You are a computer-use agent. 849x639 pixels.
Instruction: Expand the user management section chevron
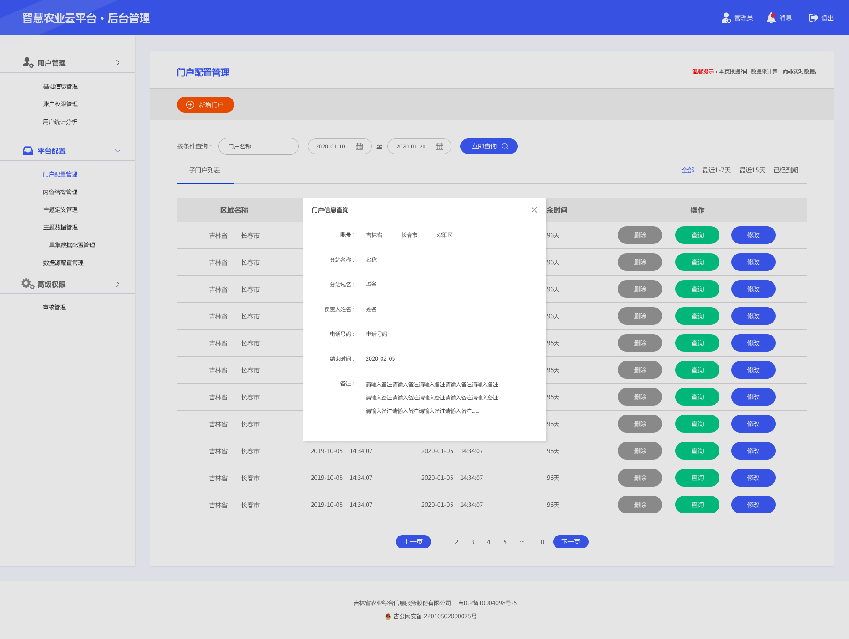coord(118,62)
